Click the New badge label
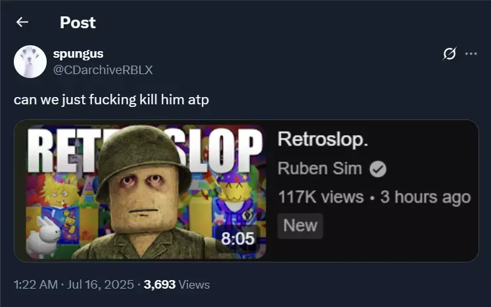The width and height of the screenshot is (491, 307). (300, 226)
